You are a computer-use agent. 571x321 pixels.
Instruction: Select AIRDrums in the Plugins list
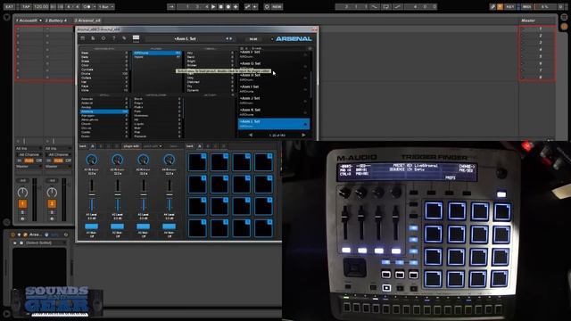(157, 53)
